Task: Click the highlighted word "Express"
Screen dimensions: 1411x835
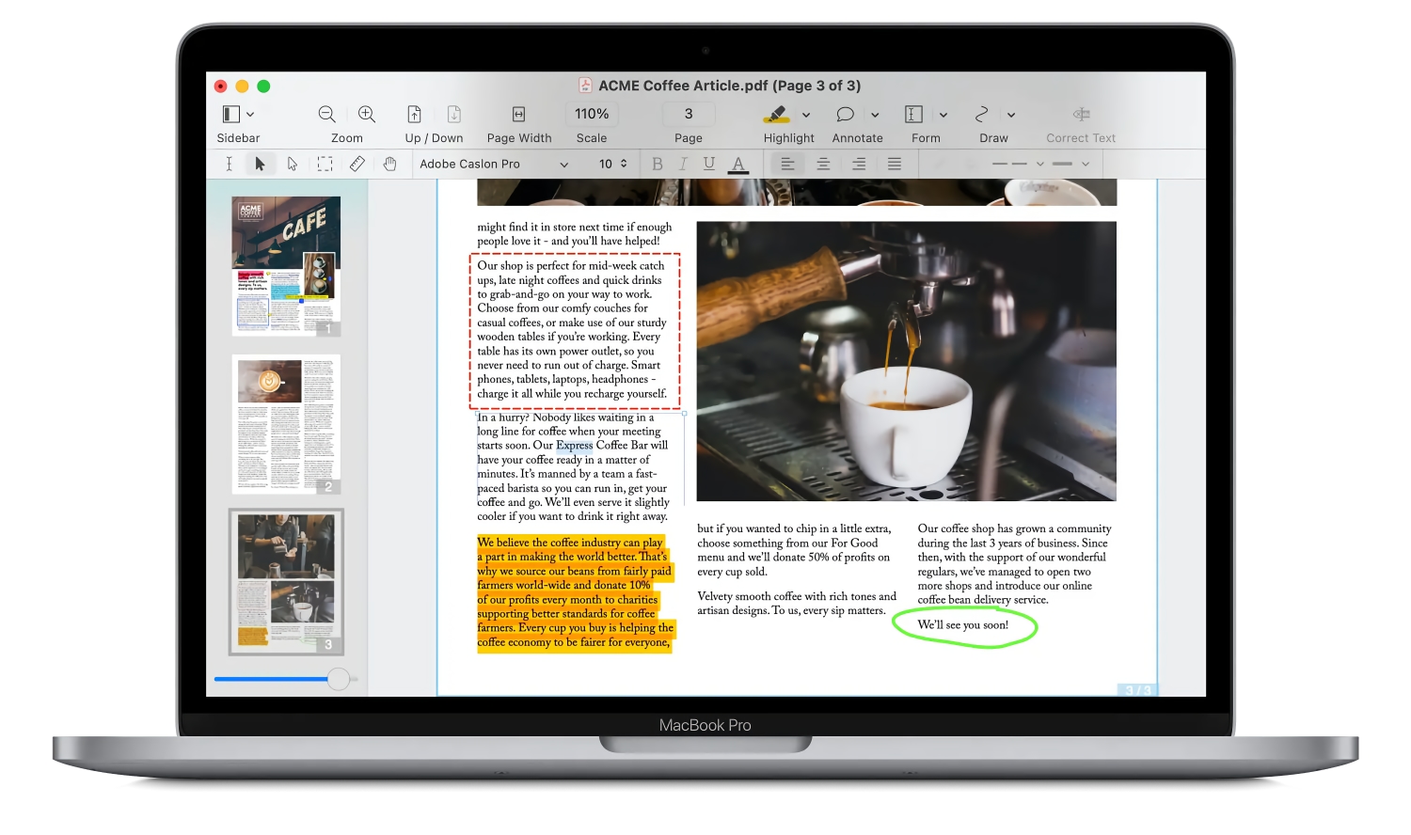Action: point(575,446)
